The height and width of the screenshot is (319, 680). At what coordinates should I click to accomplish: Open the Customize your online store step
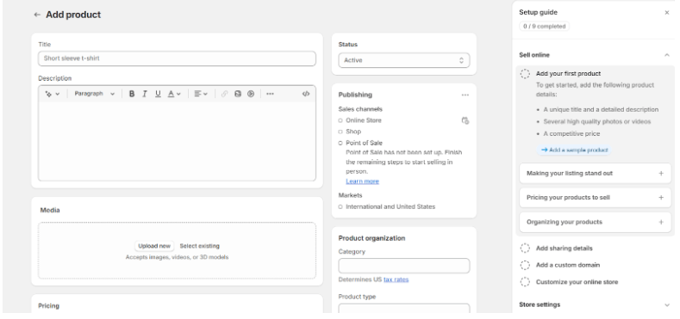coord(577,282)
